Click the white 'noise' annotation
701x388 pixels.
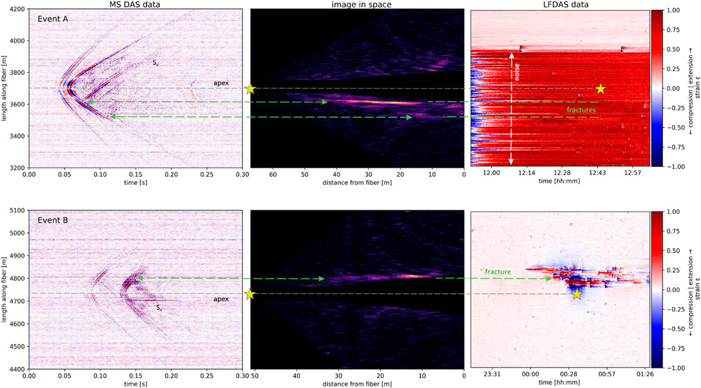pyautogui.click(x=516, y=72)
